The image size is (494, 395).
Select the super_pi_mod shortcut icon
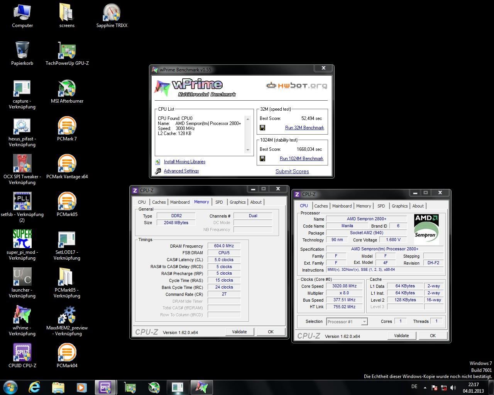coord(22,245)
